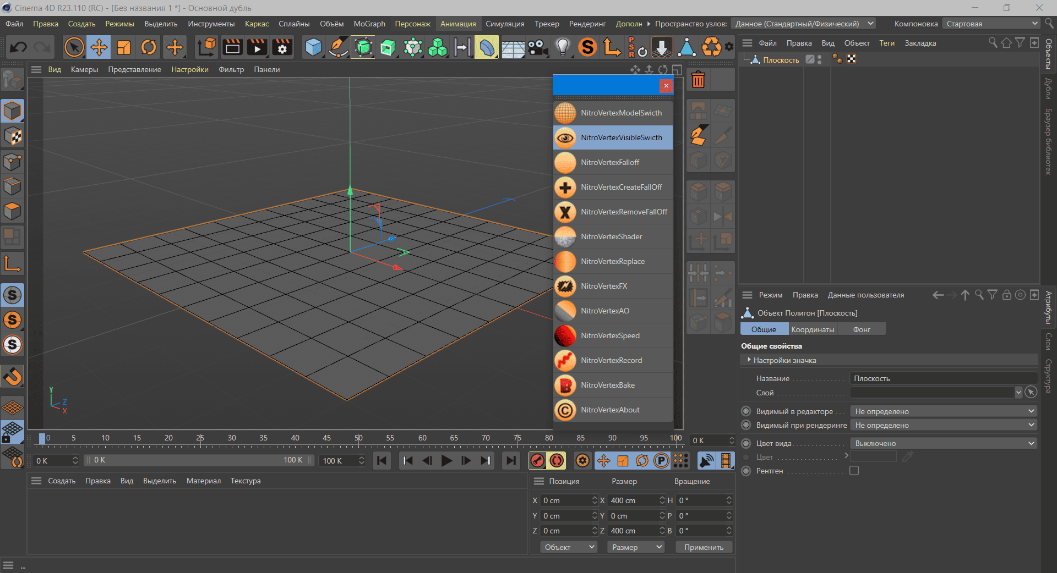This screenshot has height=573, width=1057.
Task: Open Edit Render Settings icon
Action: click(x=282, y=47)
